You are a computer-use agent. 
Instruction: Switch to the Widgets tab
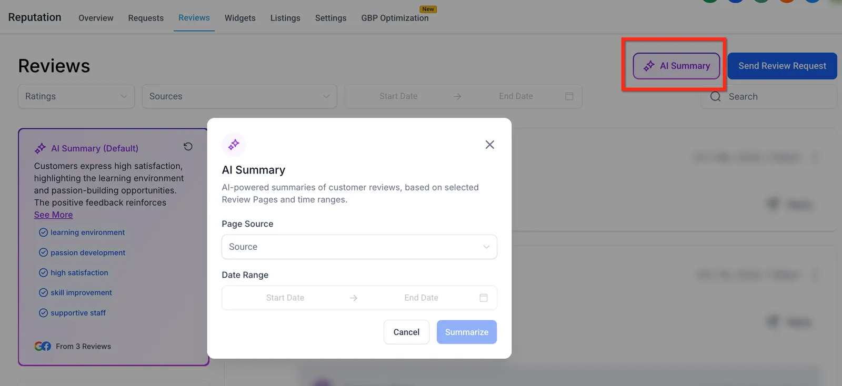click(240, 18)
